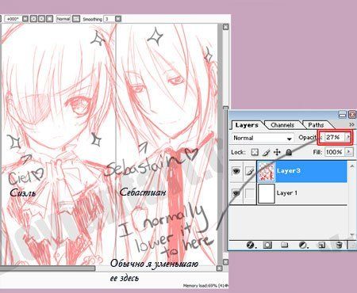This screenshot has height=293, width=357.
Task: Click the button beside the toolbar Normal field
Action: 76,19
